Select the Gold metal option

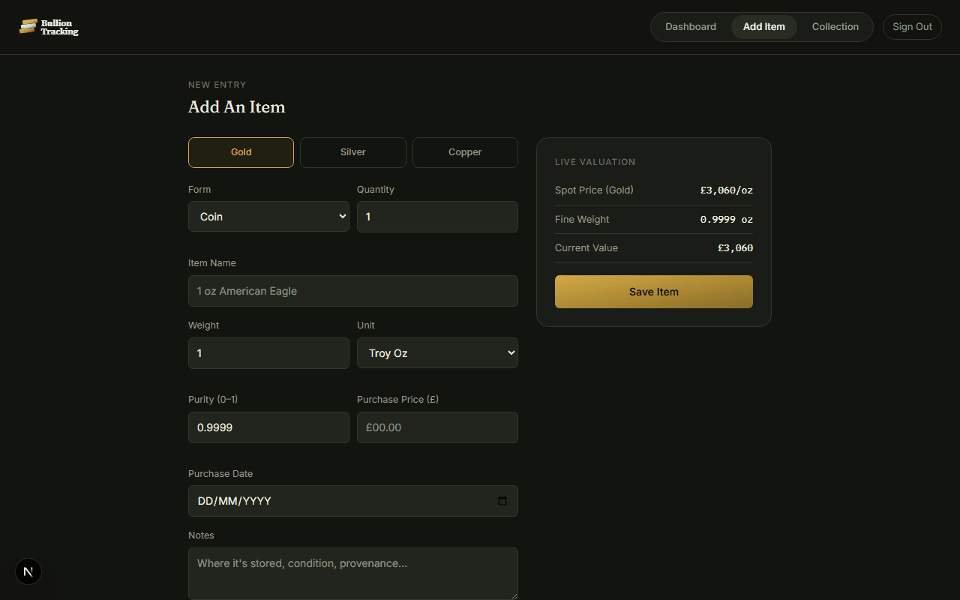(x=241, y=152)
